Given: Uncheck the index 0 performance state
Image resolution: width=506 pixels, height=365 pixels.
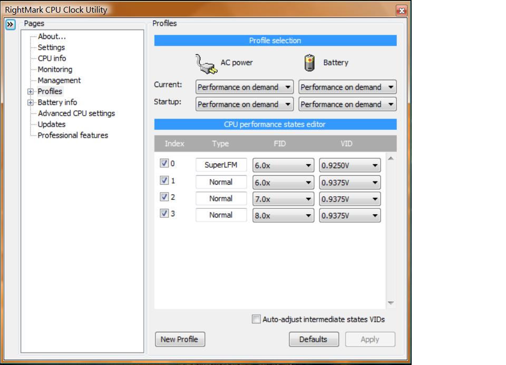Looking at the screenshot, I should click(164, 163).
